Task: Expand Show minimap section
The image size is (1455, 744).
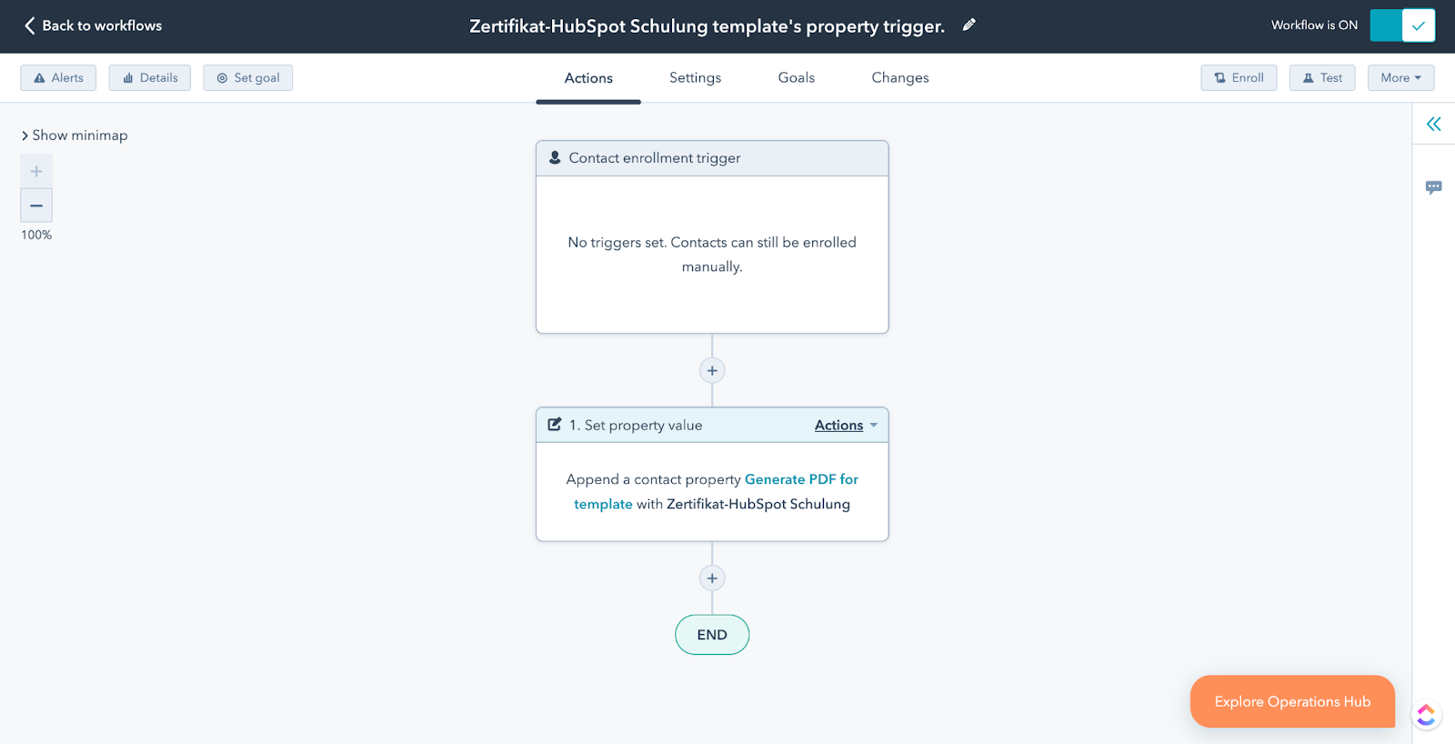Action: pyautogui.click(x=75, y=135)
